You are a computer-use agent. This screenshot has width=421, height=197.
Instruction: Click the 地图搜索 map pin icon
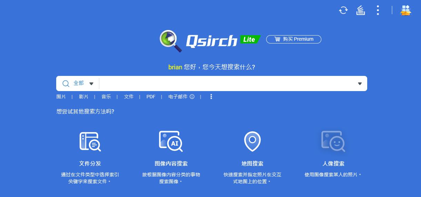point(252,141)
